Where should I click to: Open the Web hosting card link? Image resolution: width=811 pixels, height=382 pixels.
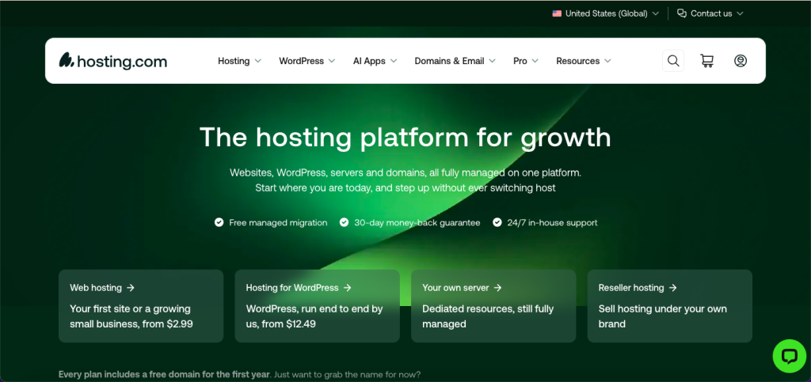(x=102, y=288)
